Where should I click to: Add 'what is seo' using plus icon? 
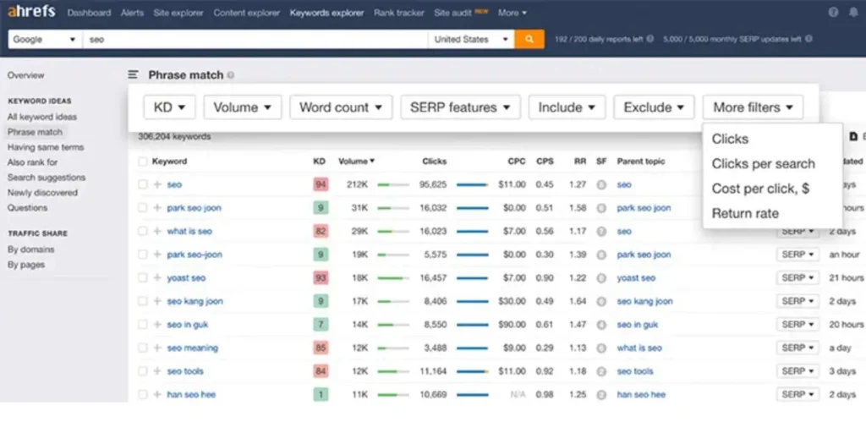[x=157, y=231]
